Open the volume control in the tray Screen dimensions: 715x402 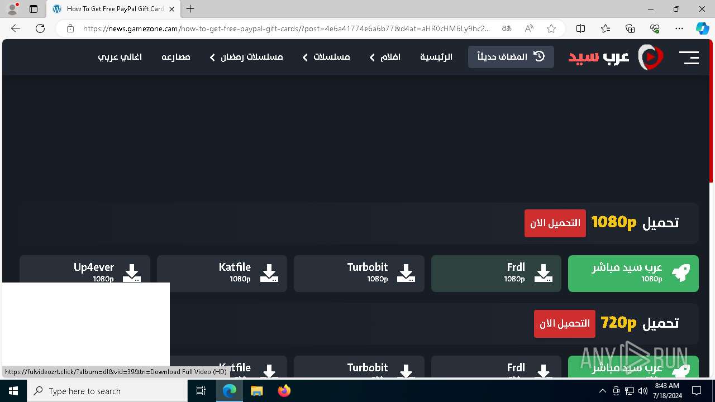(x=643, y=391)
